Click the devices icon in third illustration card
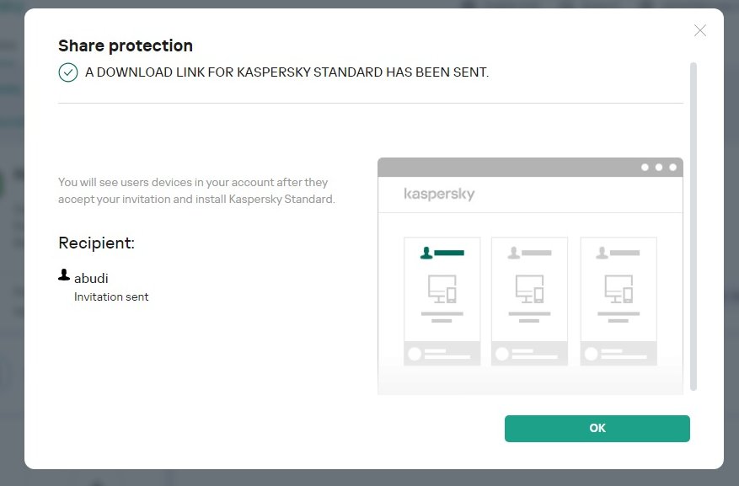 (x=619, y=289)
